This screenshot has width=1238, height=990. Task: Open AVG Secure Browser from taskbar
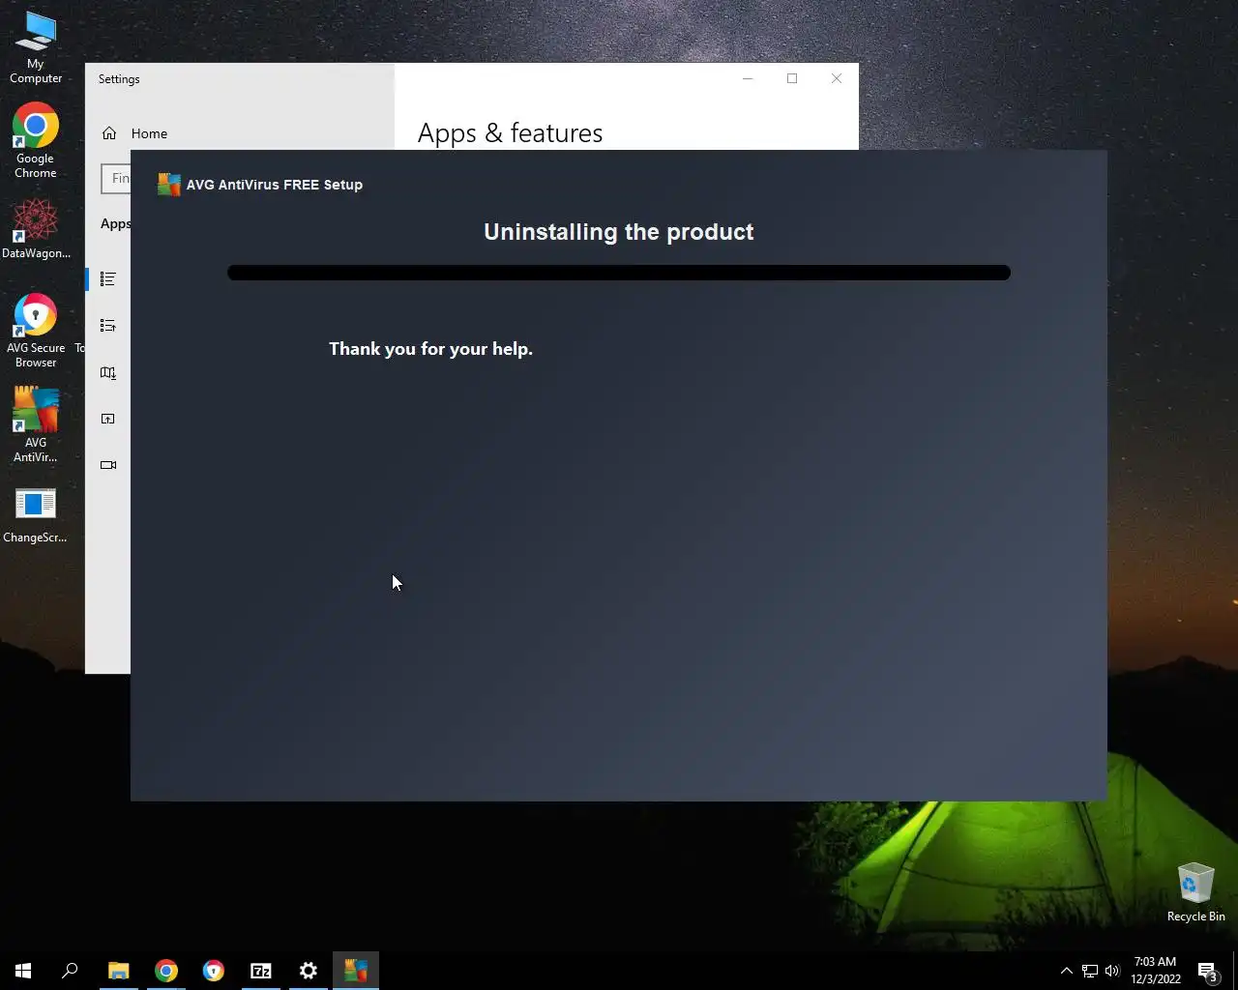(x=214, y=971)
